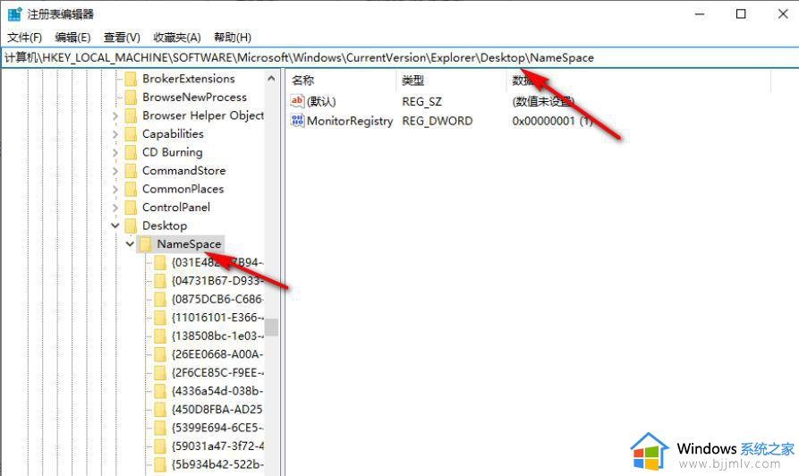Click folder icon of {04731B67-D933 key
799x476 pixels.
(160, 281)
